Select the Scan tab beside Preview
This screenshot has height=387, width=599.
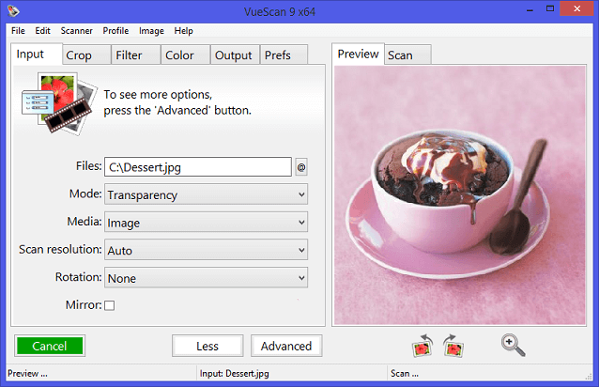[x=400, y=55]
